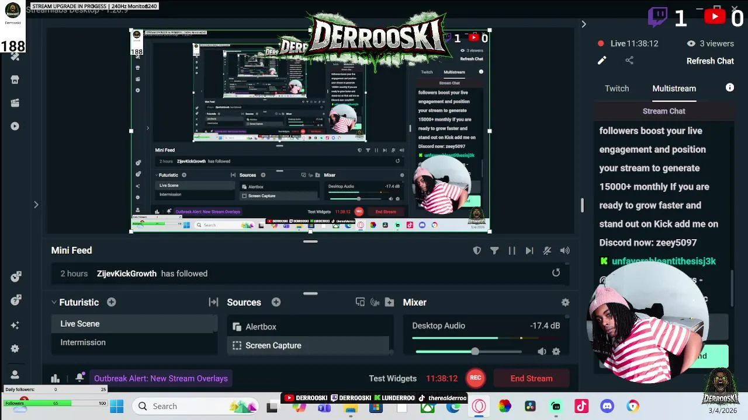Toggle Mini Feed alert volume speaker

pyautogui.click(x=565, y=250)
